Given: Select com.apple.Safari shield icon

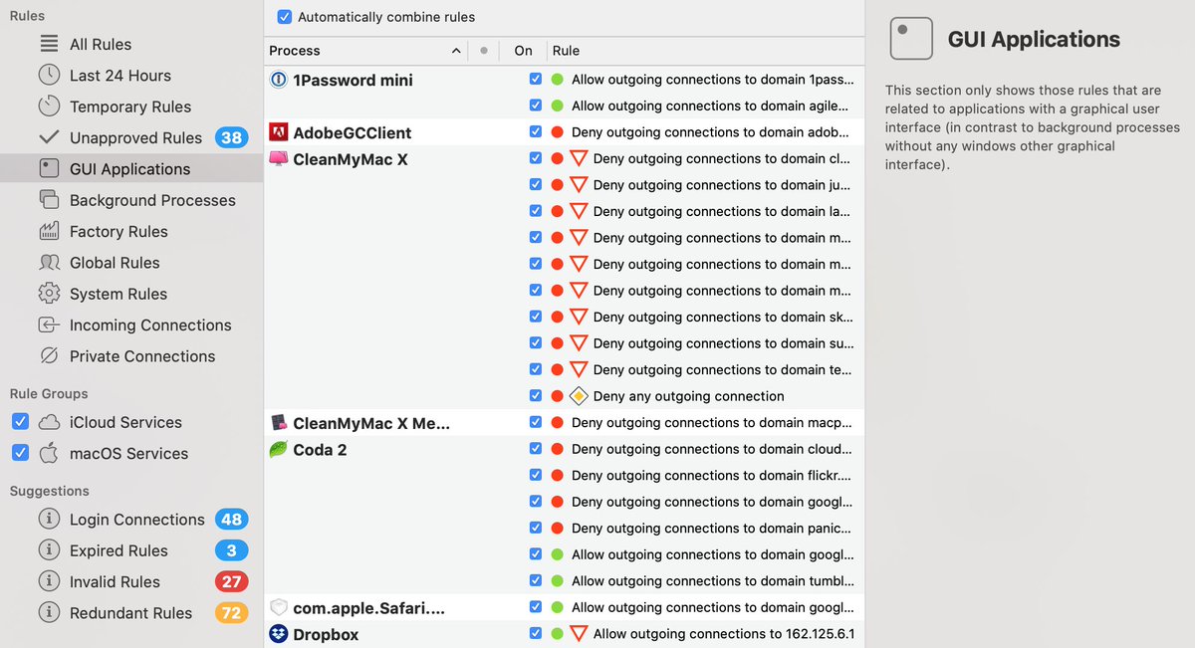Looking at the screenshot, I should click(x=279, y=607).
